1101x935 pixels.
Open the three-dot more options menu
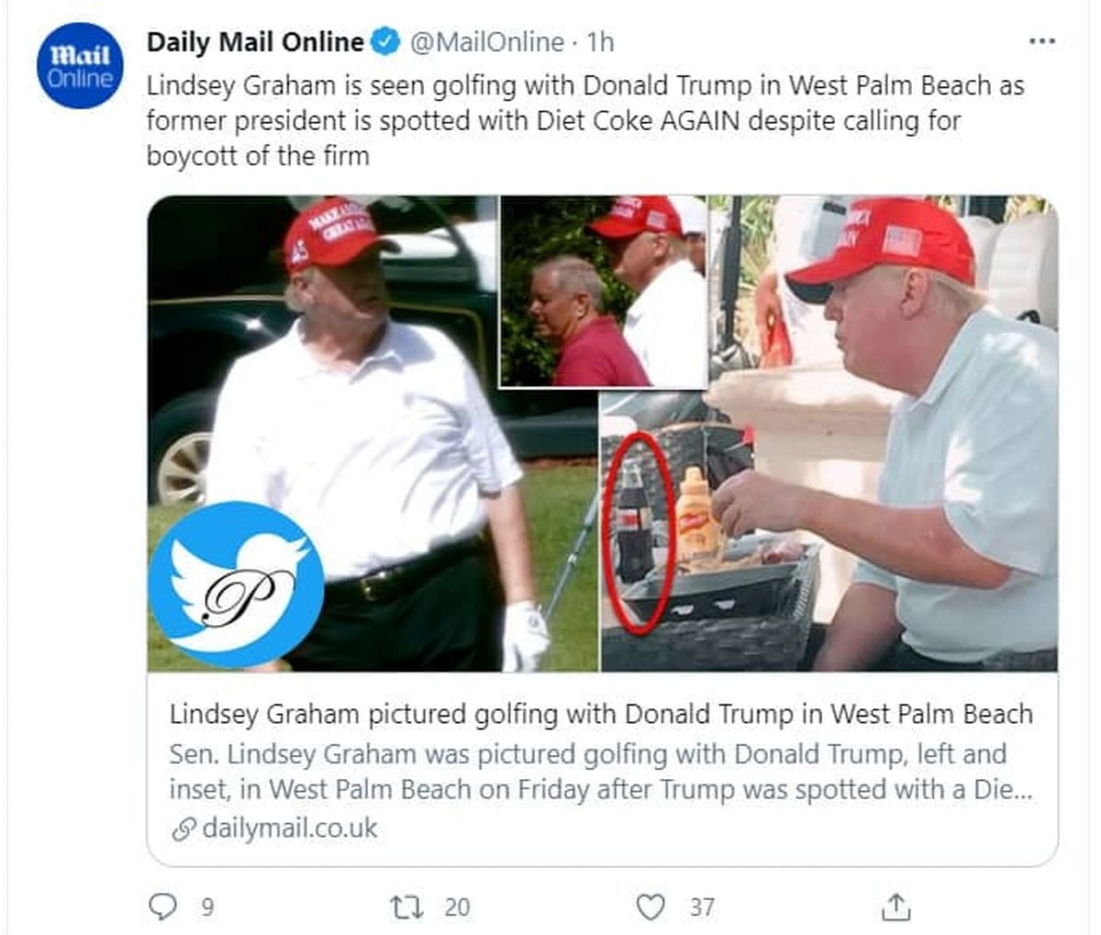coord(1041,41)
